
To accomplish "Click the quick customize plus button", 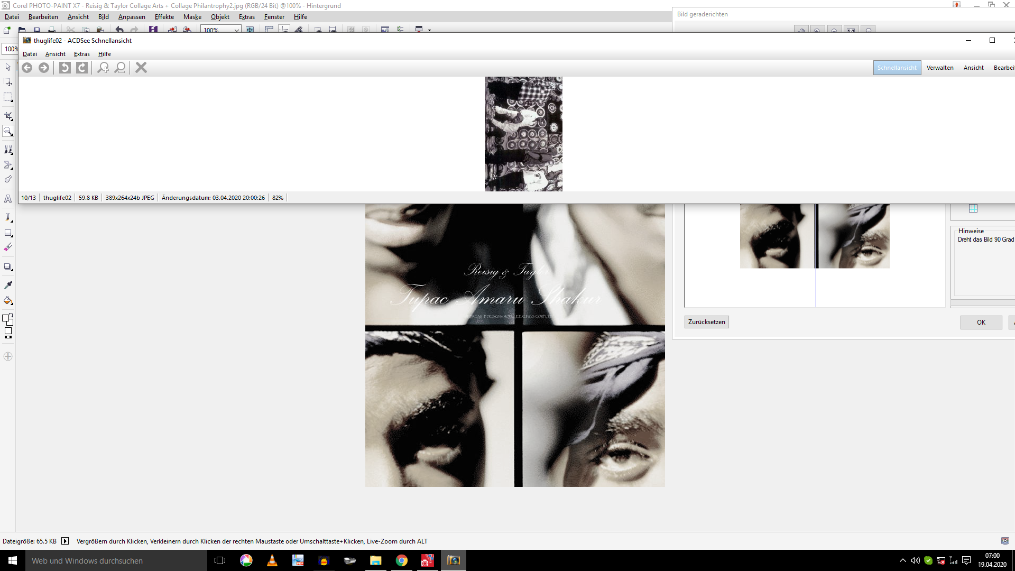I will click(x=8, y=356).
